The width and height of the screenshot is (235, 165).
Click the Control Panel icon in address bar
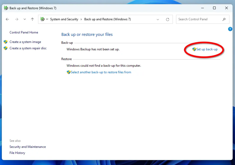click(42, 19)
